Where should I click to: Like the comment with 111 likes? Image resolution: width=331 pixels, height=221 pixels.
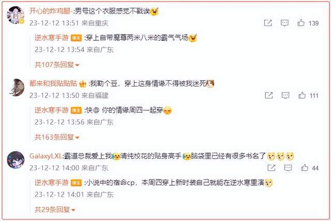tap(302, 95)
